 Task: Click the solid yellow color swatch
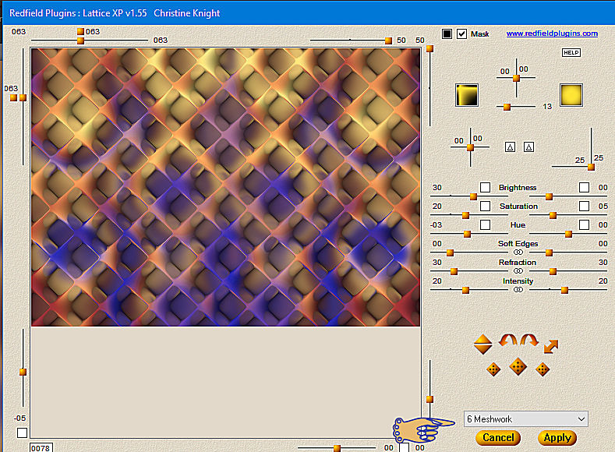click(571, 95)
